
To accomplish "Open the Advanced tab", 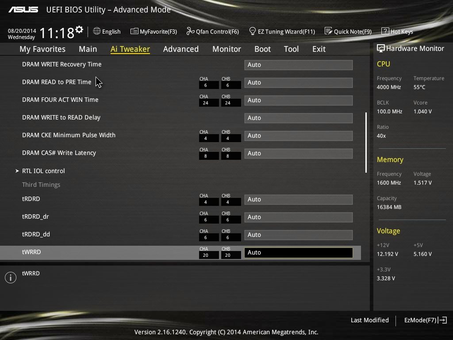I will (181, 49).
